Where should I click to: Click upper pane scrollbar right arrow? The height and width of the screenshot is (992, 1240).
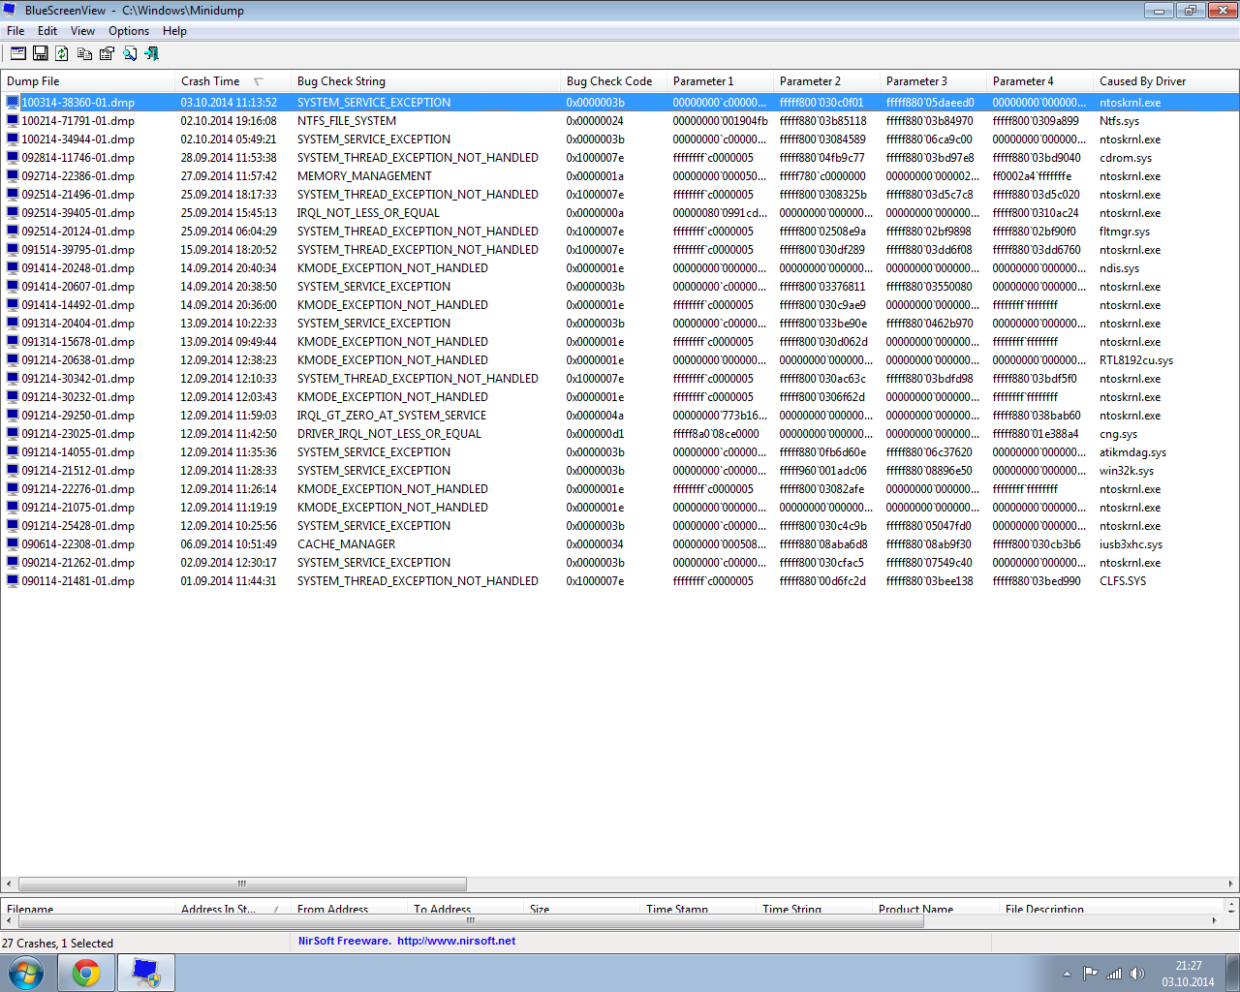[1230, 883]
